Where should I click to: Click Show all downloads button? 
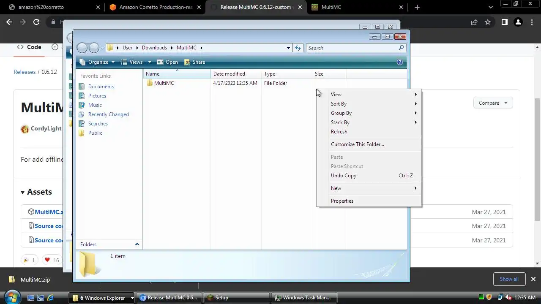point(509,279)
